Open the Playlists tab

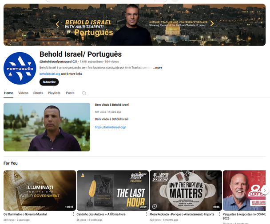(54, 93)
